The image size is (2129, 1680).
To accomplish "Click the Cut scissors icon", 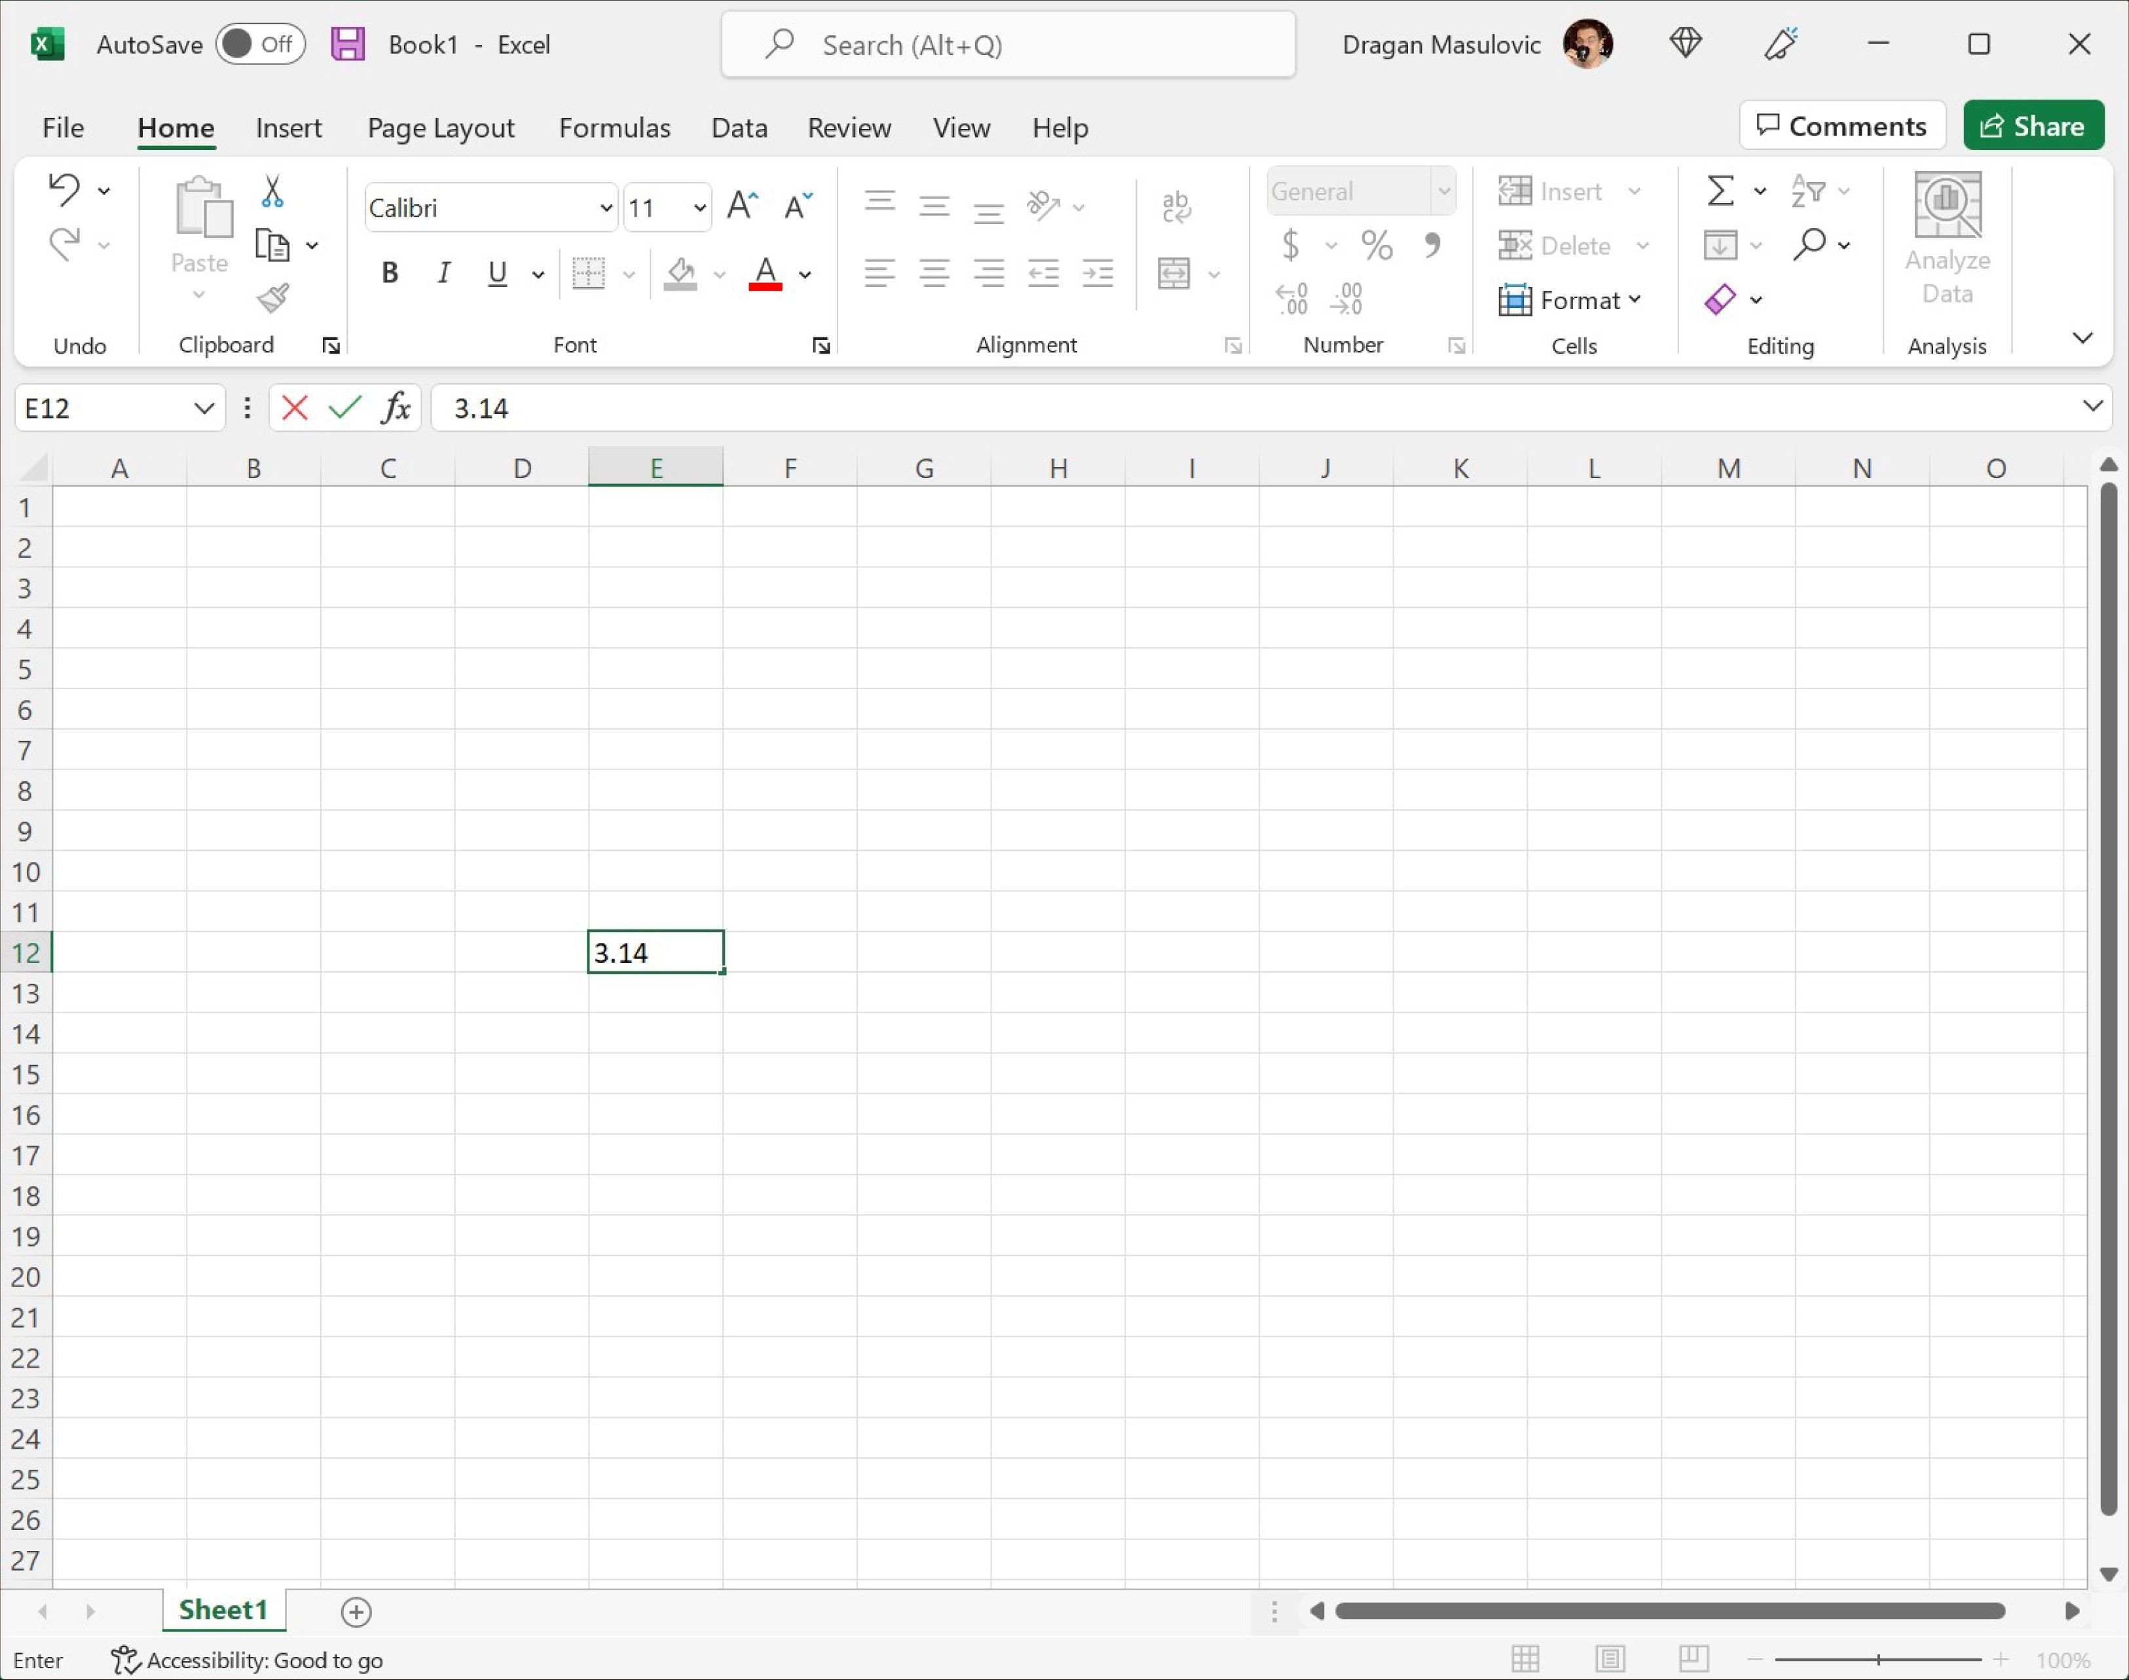I will [272, 191].
